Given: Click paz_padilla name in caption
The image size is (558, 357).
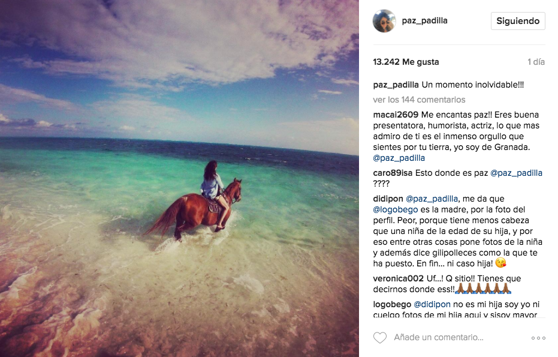Looking at the screenshot, I should click(396, 85).
